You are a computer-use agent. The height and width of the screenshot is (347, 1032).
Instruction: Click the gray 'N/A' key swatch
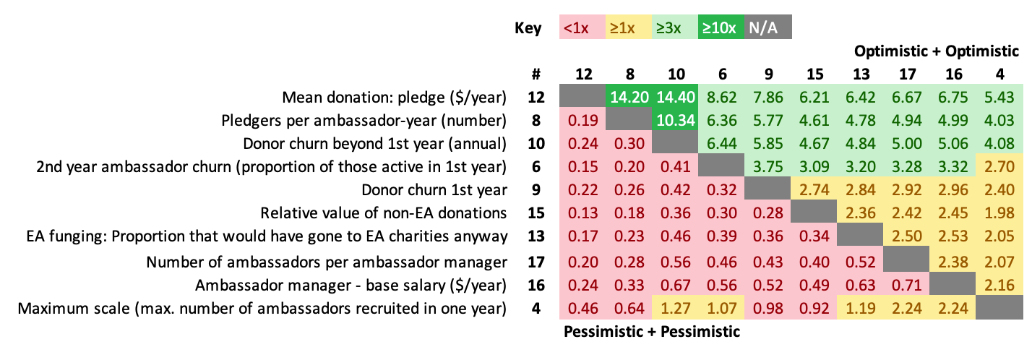pyautogui.click(x=767, y=28)
